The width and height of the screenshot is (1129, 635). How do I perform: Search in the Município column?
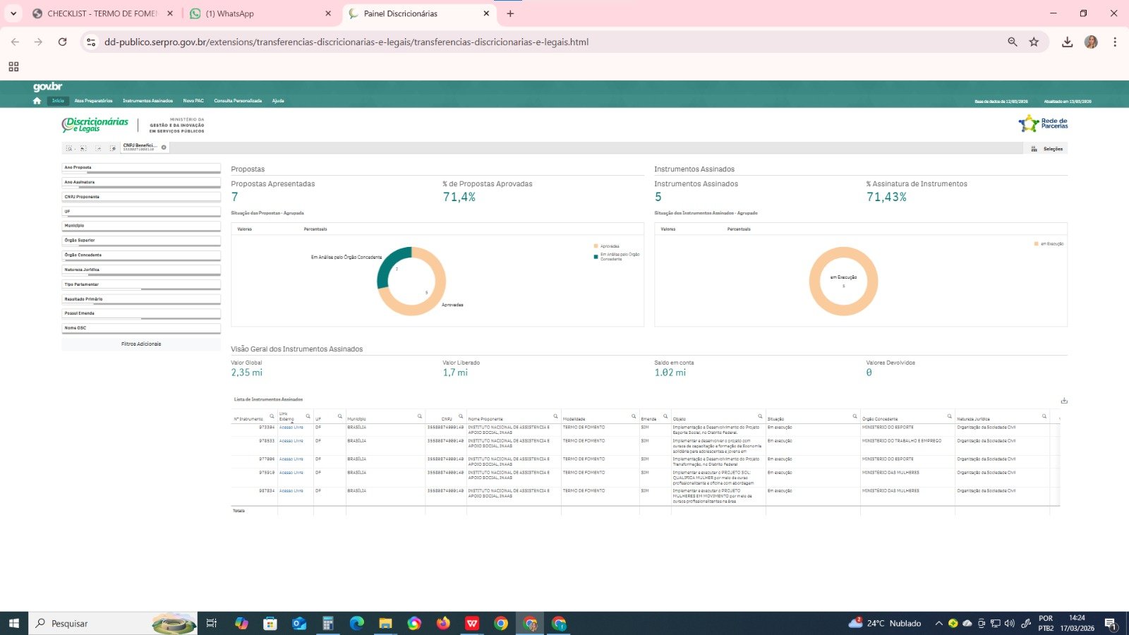420,416
